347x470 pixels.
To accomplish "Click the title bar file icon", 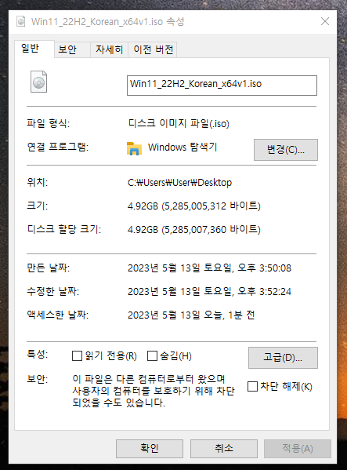I will (x=21, y=21).
